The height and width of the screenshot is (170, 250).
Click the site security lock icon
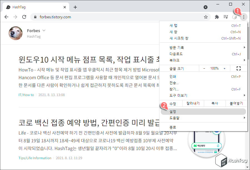click(x=35, y=17)
